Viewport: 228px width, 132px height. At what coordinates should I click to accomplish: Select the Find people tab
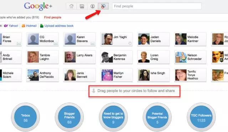(x=53, y=17)
